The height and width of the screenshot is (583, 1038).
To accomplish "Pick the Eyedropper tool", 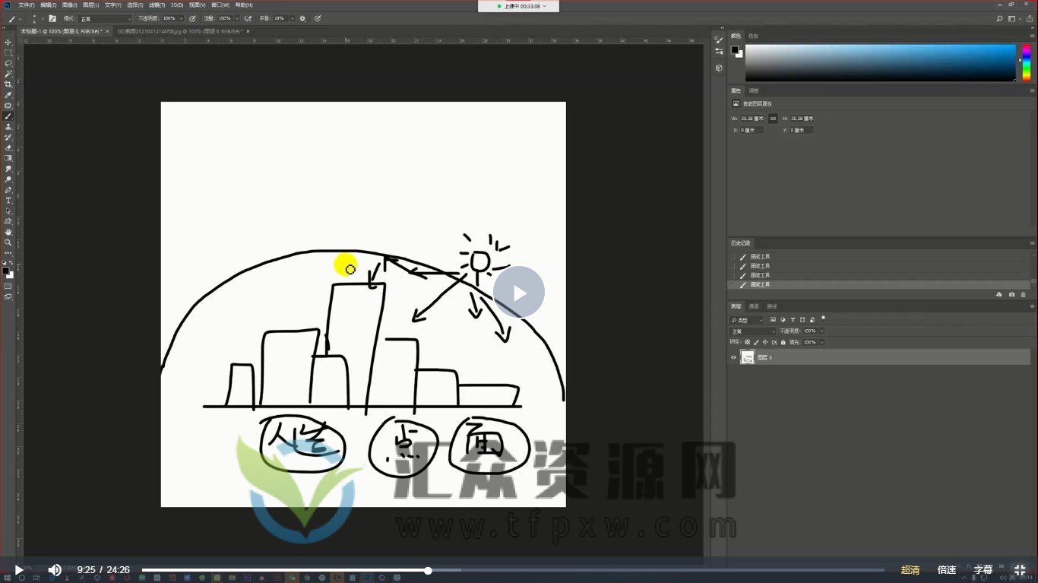I will [x=8, y=96].
